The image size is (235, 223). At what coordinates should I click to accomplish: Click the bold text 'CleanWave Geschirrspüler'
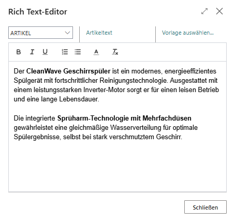point(68,71)
